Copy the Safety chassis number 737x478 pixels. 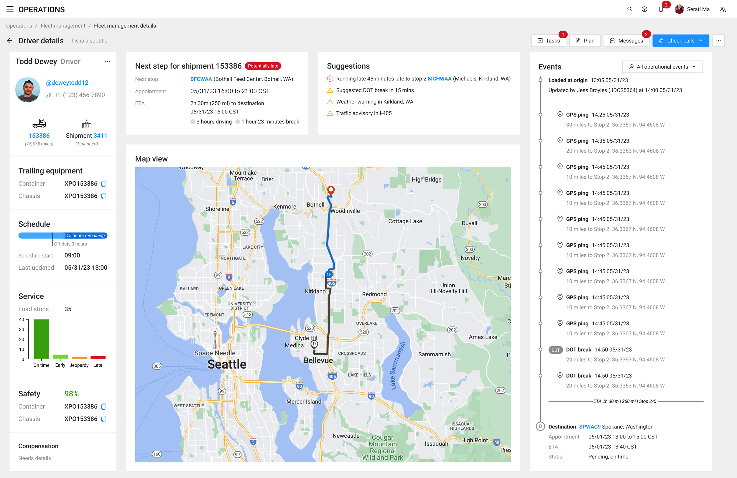[104, 418]
